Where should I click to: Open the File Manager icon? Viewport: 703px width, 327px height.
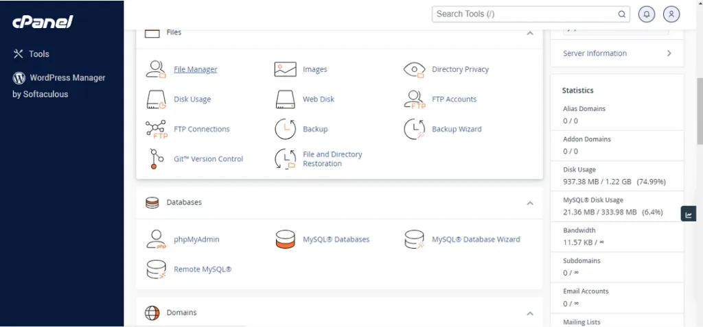(x=156, y=69)
